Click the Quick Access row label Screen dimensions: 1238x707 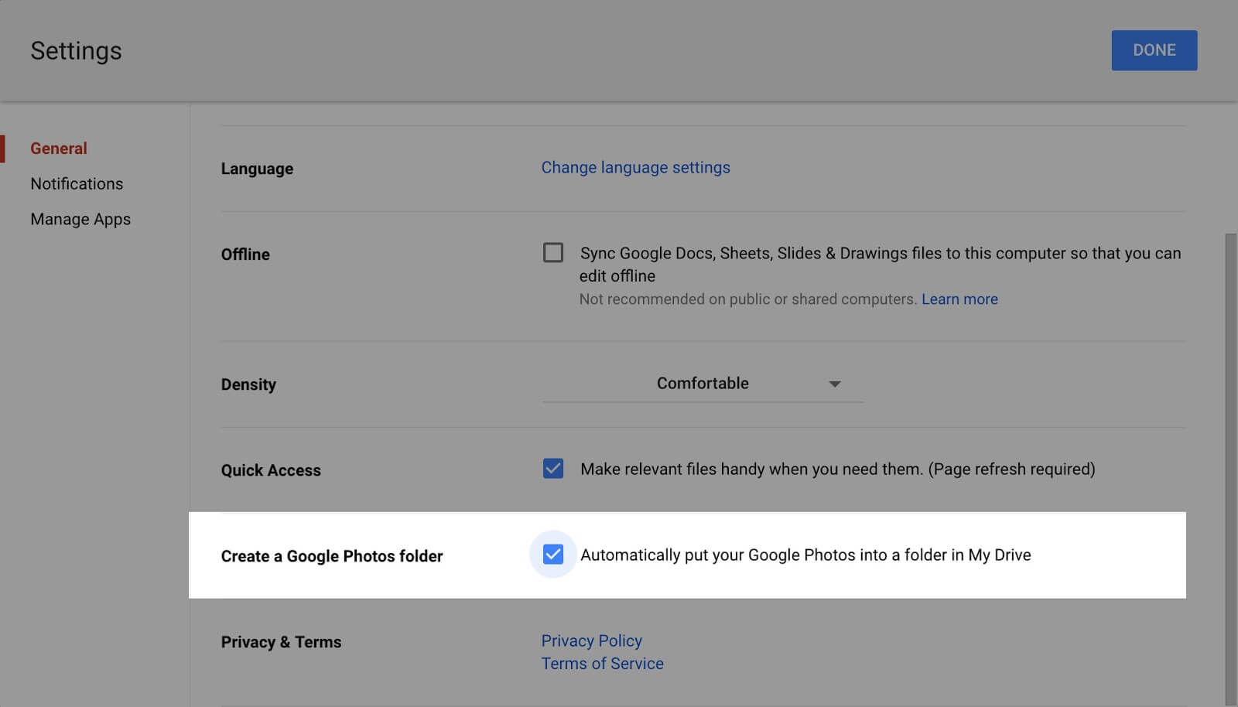click(x=271, y=470)
